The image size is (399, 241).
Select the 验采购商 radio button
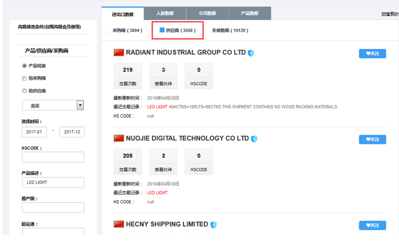(x=24, y=78)
